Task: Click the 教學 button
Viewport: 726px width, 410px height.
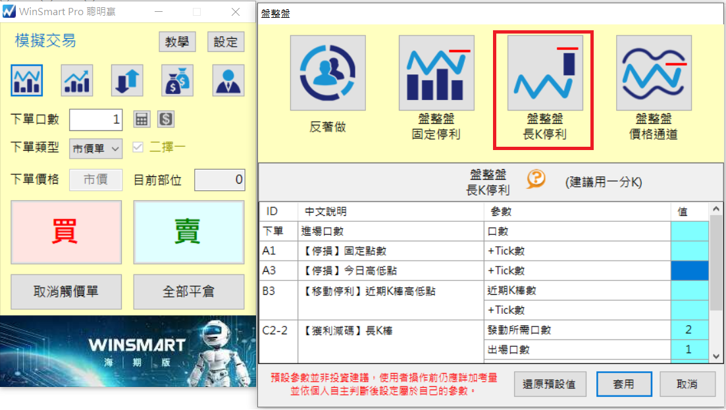Action: tap(177, 42)
